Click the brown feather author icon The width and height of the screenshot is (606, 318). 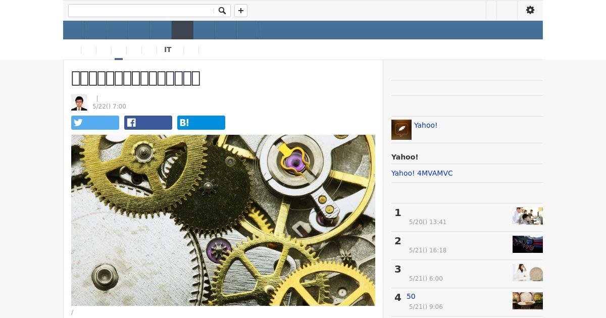pos(401,130)
